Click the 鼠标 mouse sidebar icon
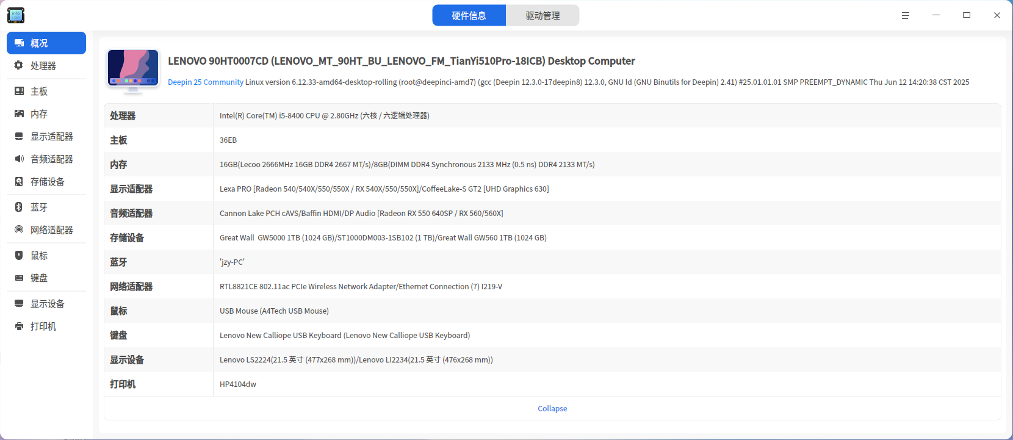1013x440 pixels. [19, 255]
